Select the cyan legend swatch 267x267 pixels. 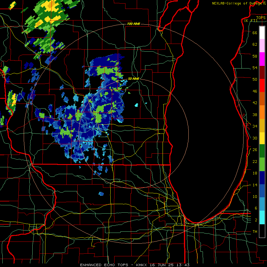point(262,217)
